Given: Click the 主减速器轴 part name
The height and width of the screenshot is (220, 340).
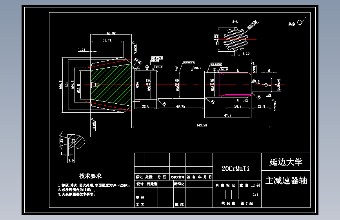Looking at the screenshot, I should [286, 180].
